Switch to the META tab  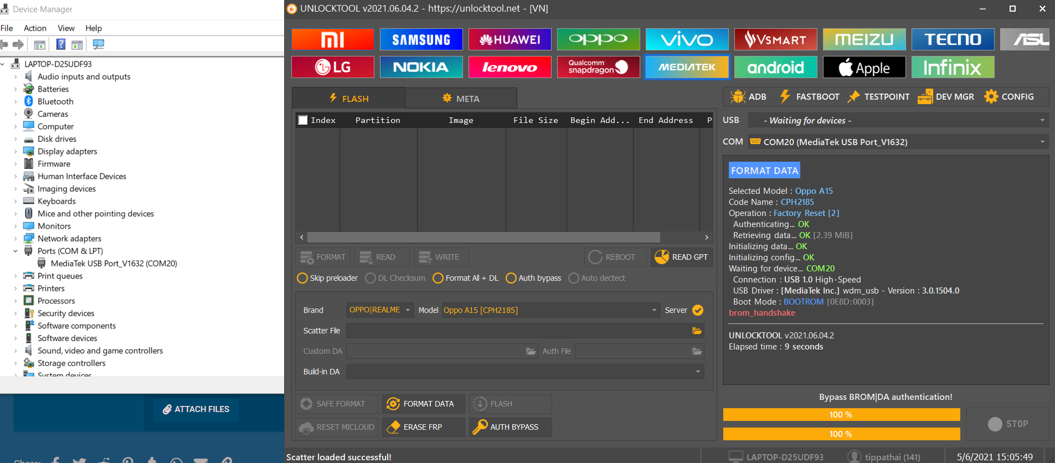461,98
